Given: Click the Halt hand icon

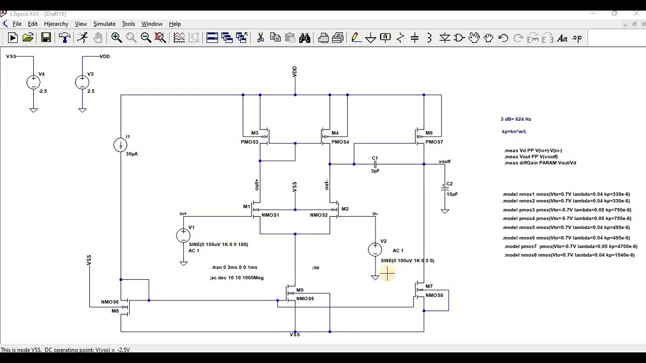Looking at the screenshot, I should (97, 38).
